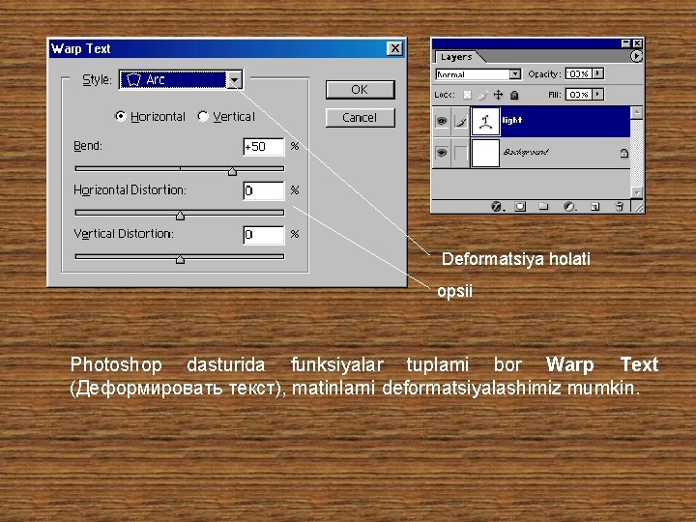Click the Background layer thumbnail
The width and height of the screenshot is (696, 522).
[485, 153]
